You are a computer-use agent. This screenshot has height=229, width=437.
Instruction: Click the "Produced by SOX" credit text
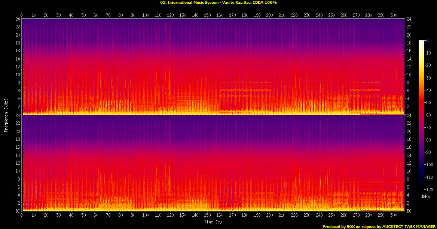click(x=379, y=226)
